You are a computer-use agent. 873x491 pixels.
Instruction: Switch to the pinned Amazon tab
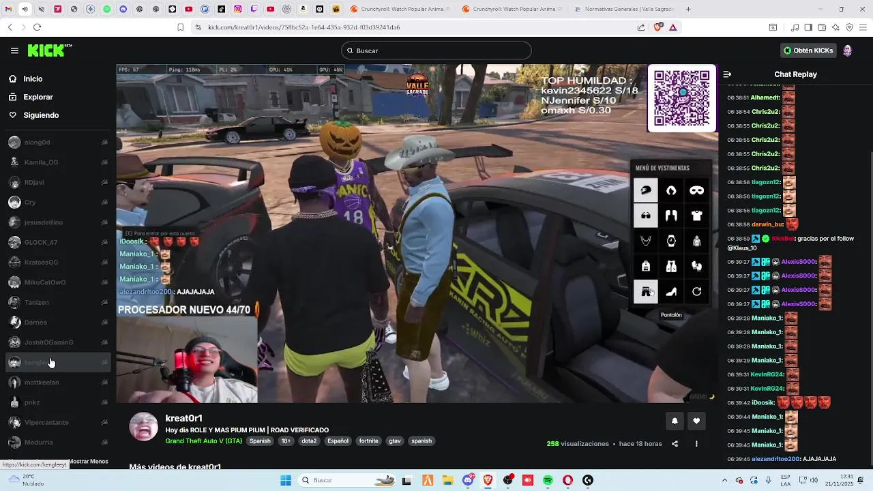304,9
